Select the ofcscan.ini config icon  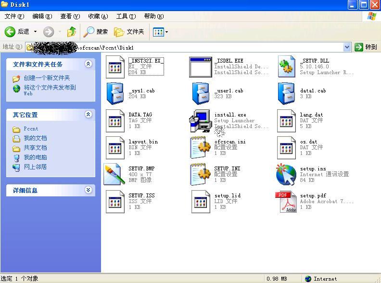[x=201, y=147]
